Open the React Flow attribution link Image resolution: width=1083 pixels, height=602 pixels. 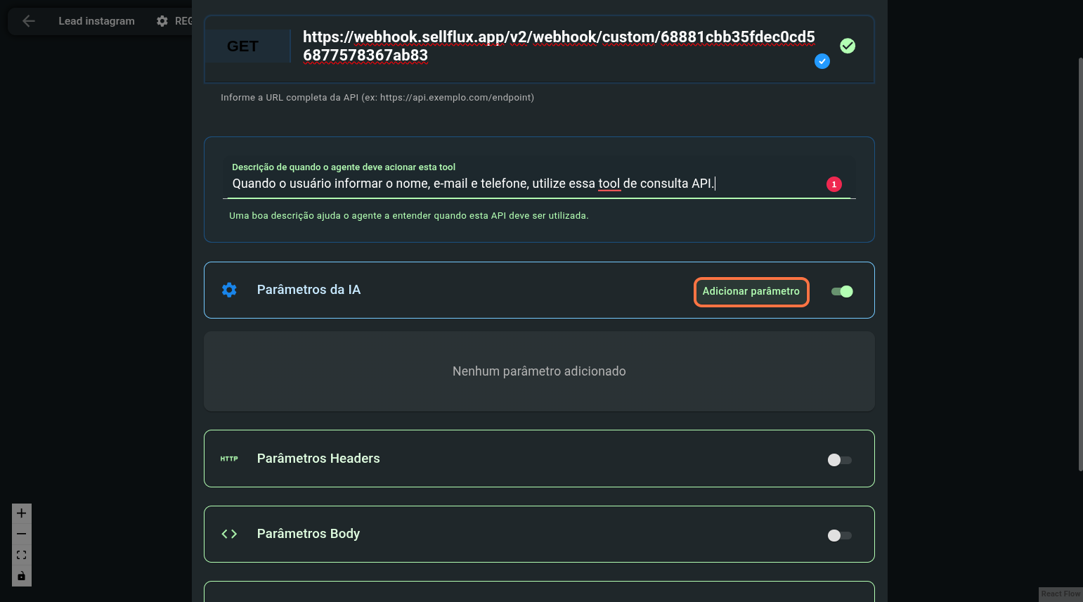(1060, 594)
